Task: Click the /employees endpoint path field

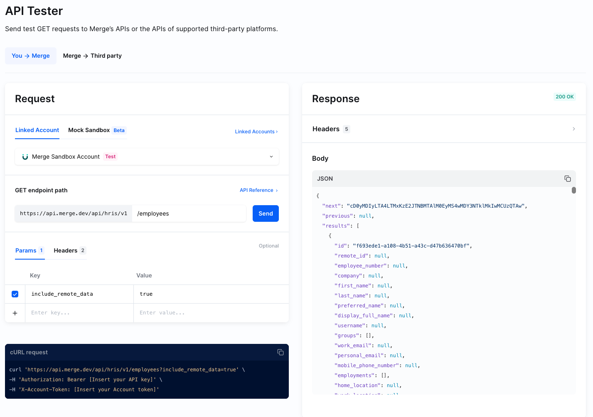Action: click(189, 213)
